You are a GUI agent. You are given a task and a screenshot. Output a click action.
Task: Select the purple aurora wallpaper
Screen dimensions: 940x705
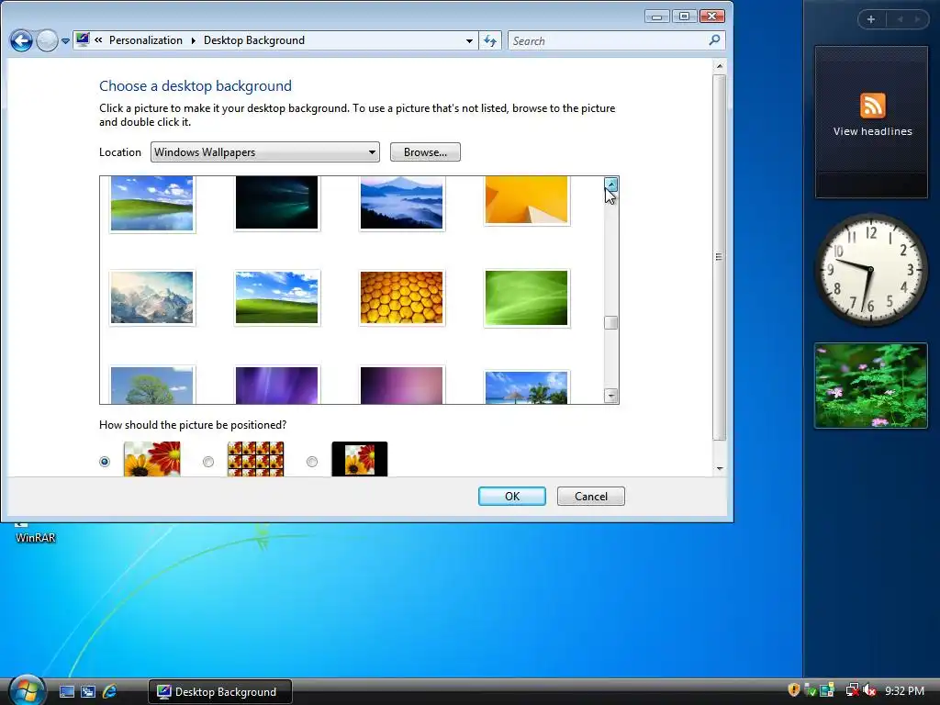(x=276, y=385)
